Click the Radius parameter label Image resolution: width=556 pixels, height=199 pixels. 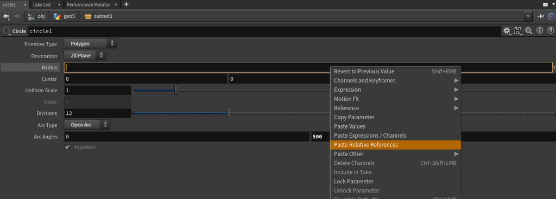pyautogui.click(x=49, y=67)
